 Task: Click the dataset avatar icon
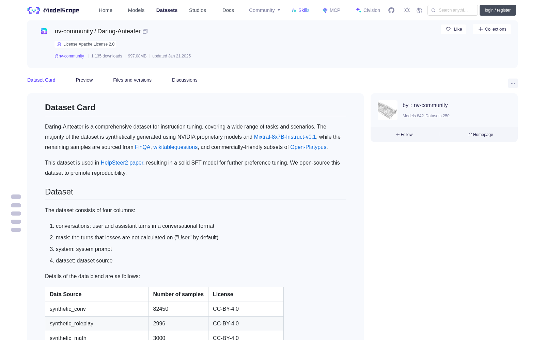44,31
